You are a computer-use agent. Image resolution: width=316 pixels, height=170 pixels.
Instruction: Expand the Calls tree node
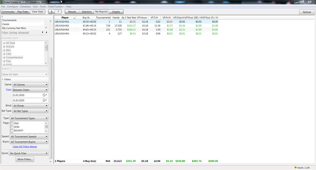[4, 54]
